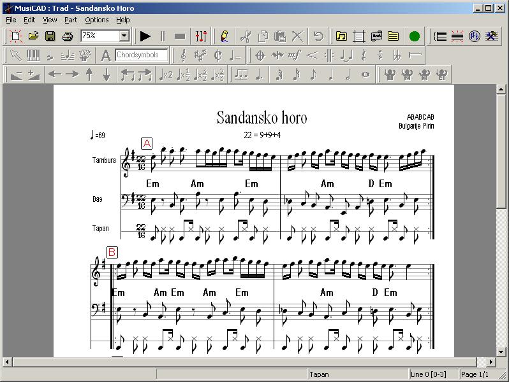Select whole note duration
Image resolution: width=509 pixels, height=382 pixels.
pyautogui.click(x=365, y=74)
